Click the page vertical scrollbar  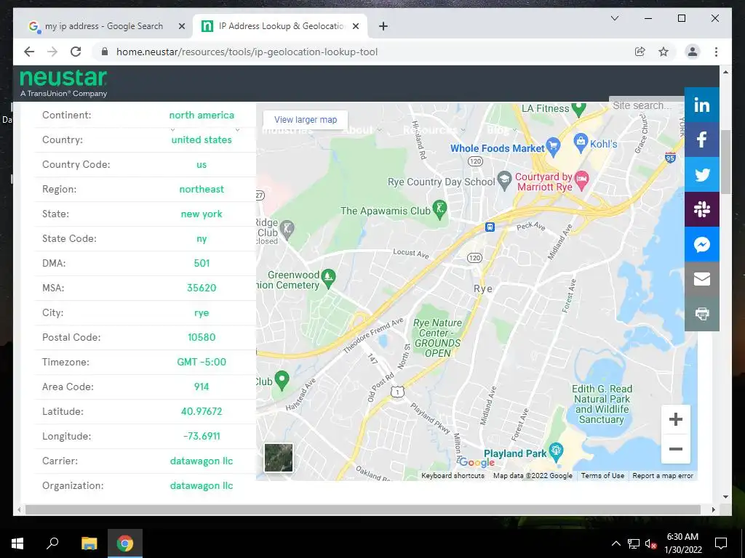pyautogui.click(x=725, y=161)
